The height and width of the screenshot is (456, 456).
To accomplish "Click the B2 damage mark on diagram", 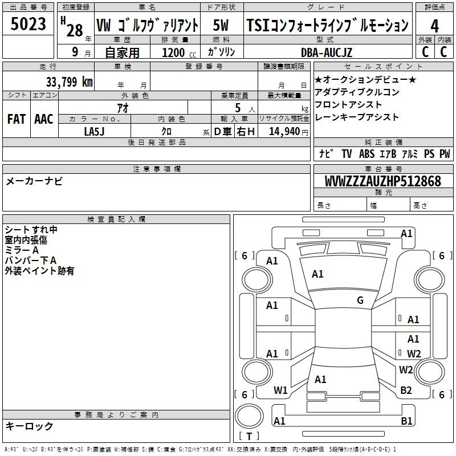I will coord(406,390).
